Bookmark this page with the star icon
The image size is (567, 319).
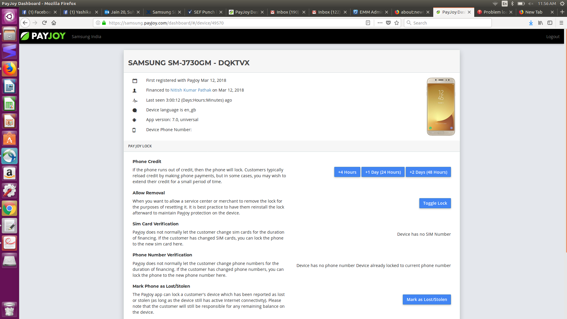pos(397,23)
